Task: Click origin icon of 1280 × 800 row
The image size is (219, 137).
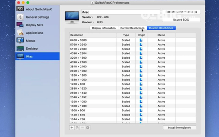Action: (141, 84)
